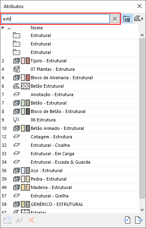Click building material icon for Aço - Estrutural
Viewport: 146px width, 228px height.
tap(17, 170)
